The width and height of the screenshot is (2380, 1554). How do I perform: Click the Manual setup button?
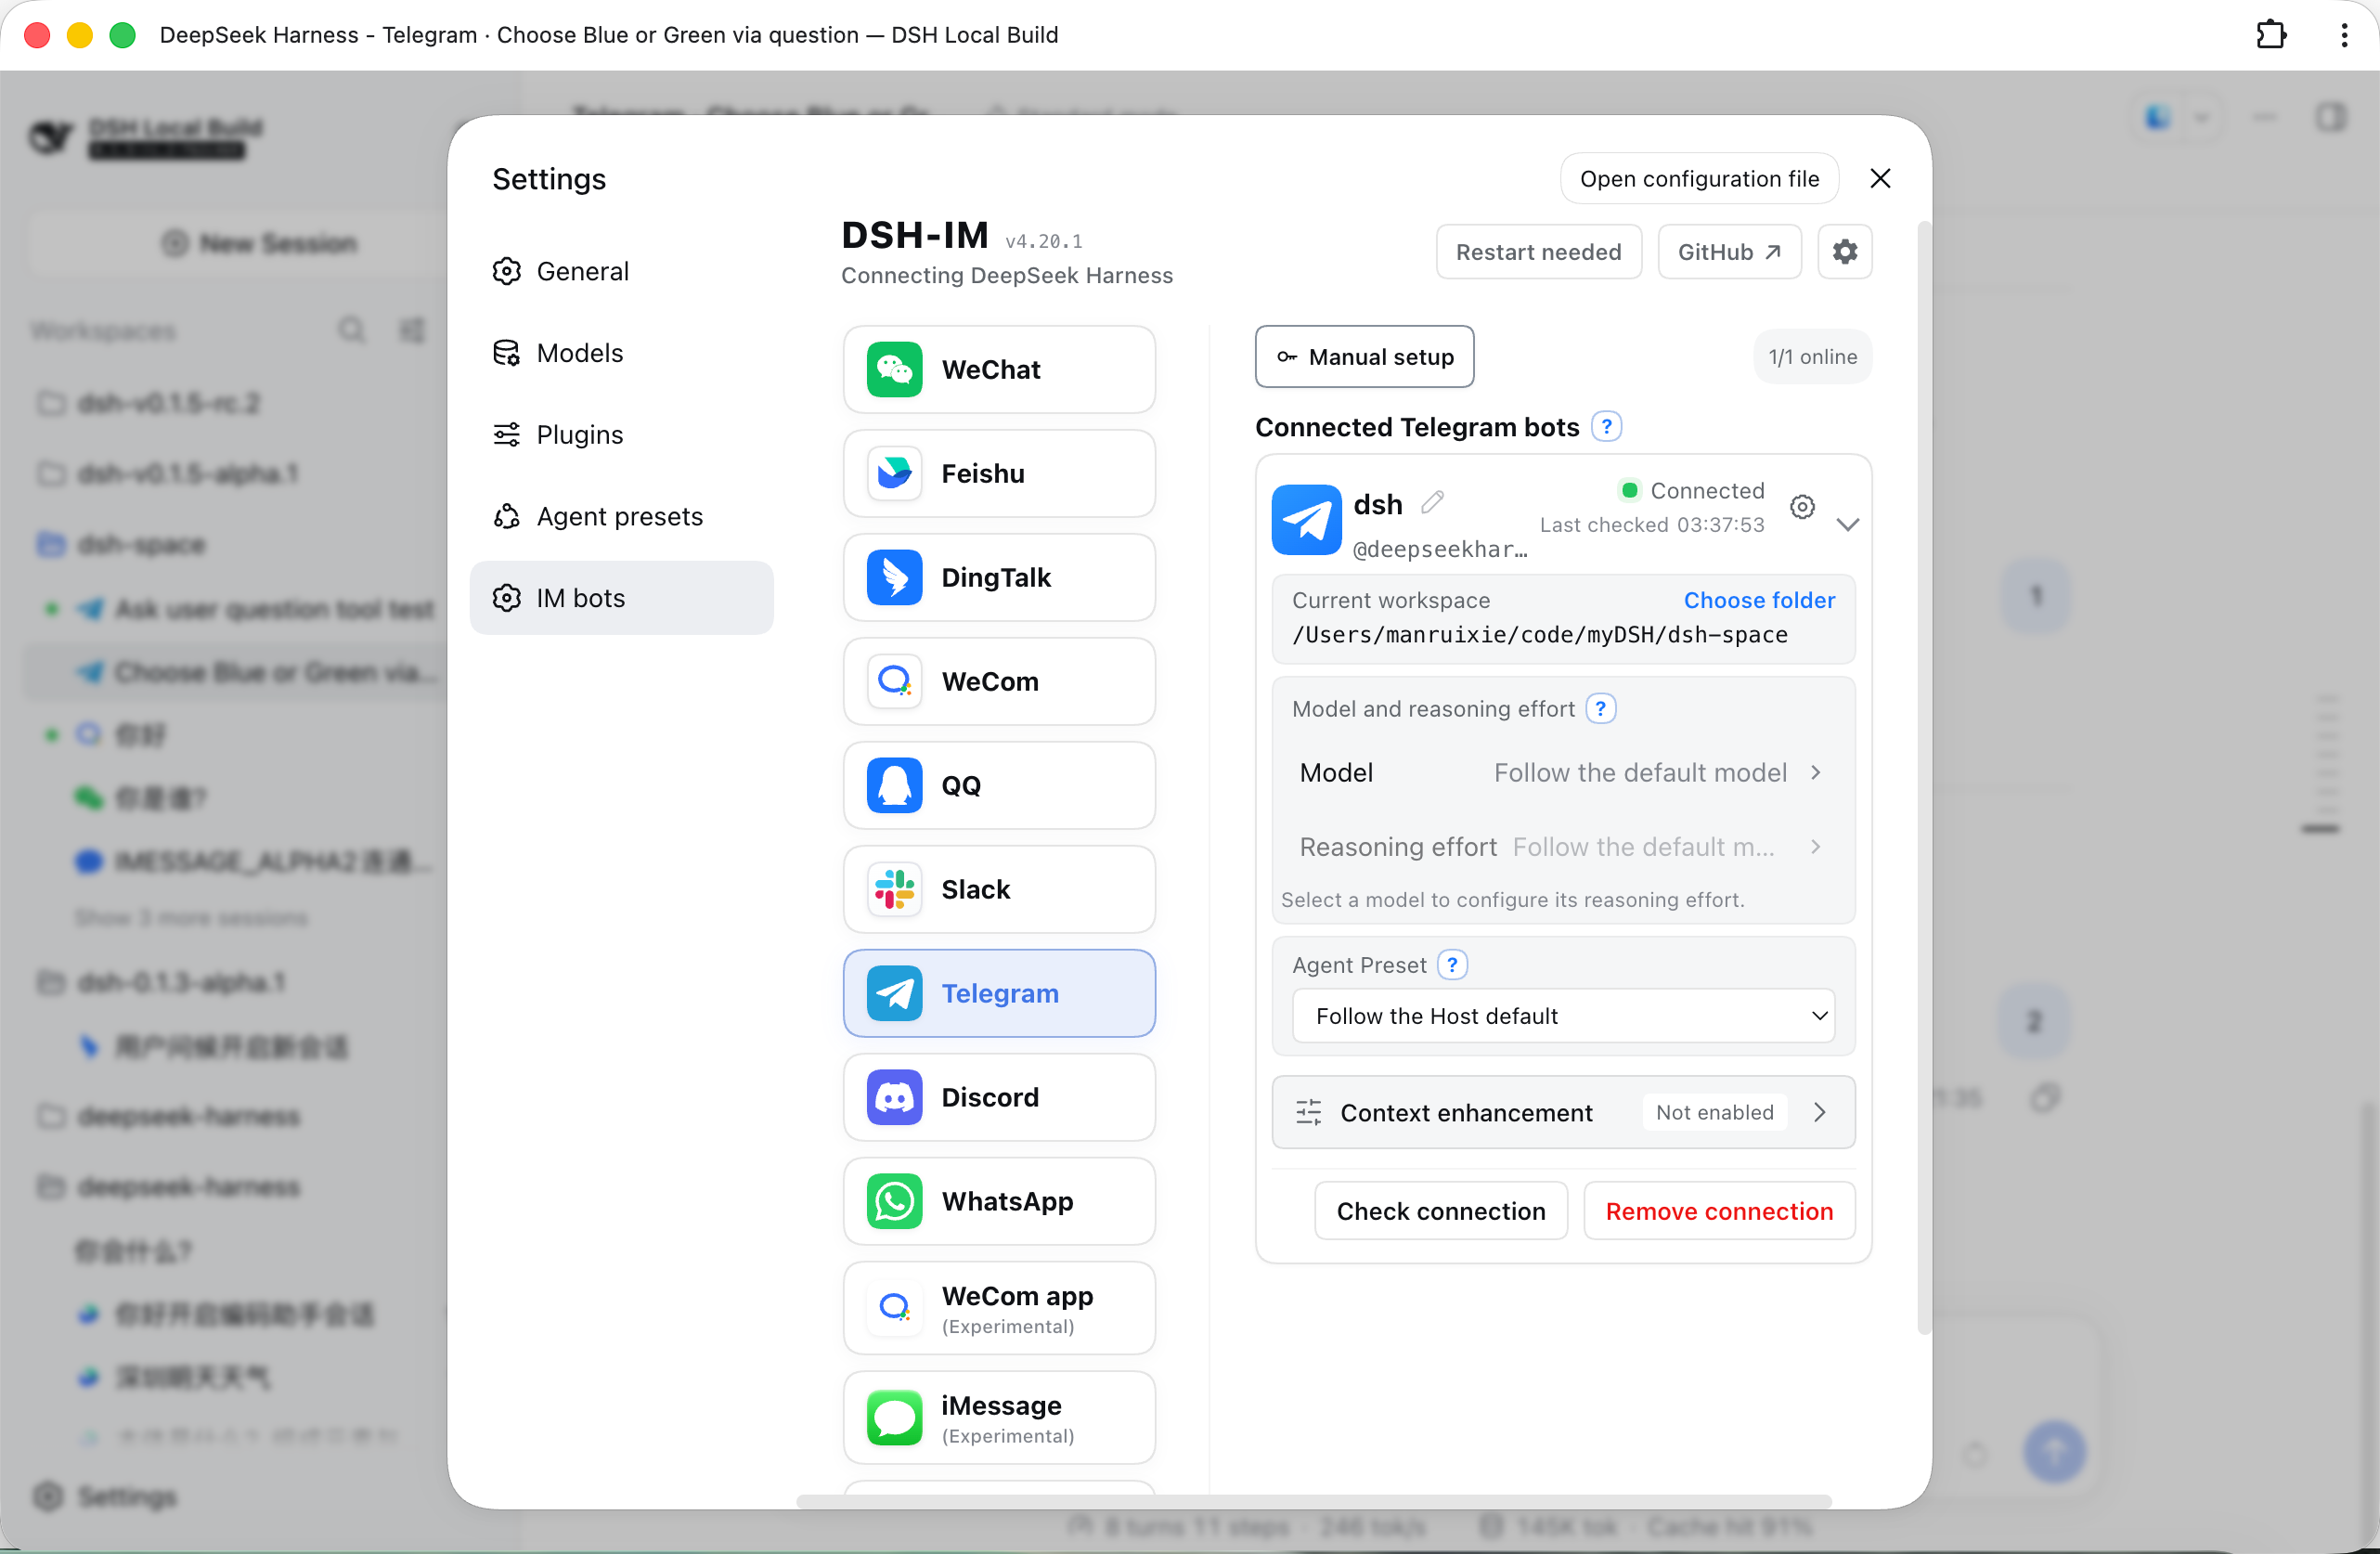(x=1364, y=357)
